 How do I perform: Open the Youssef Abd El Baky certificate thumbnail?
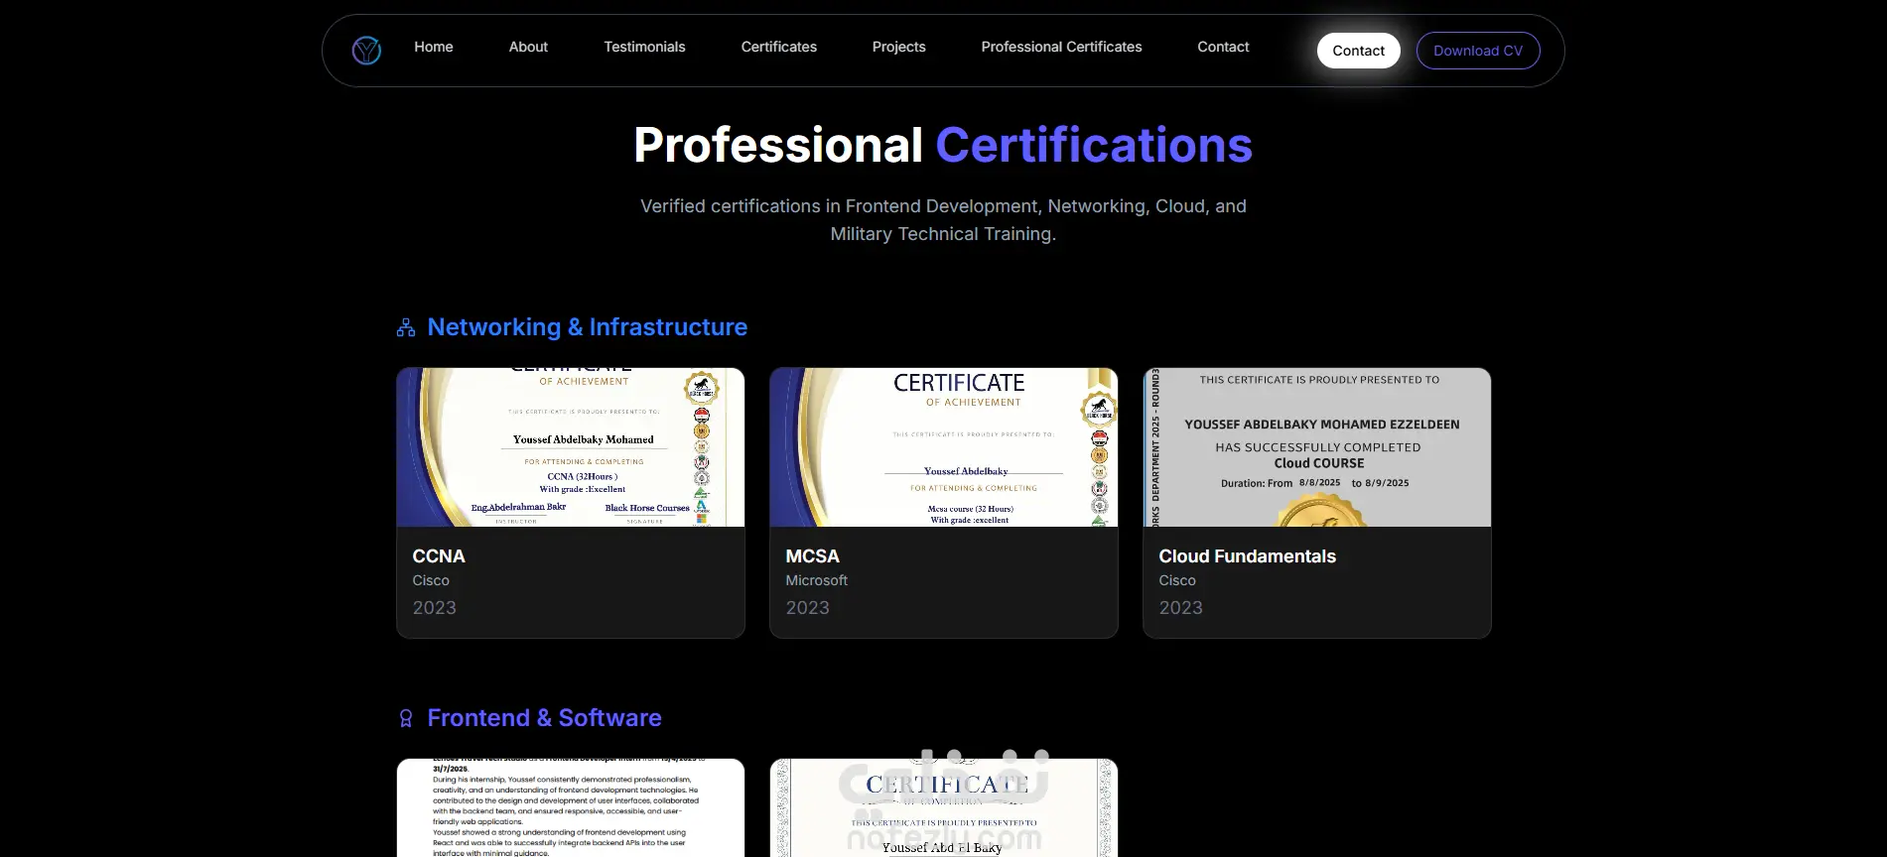(x=944, y=807)
